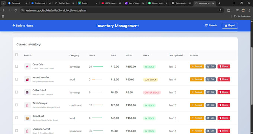Delete the Bread Loaf item
The image size is (253, 134).
pos(224,118)
